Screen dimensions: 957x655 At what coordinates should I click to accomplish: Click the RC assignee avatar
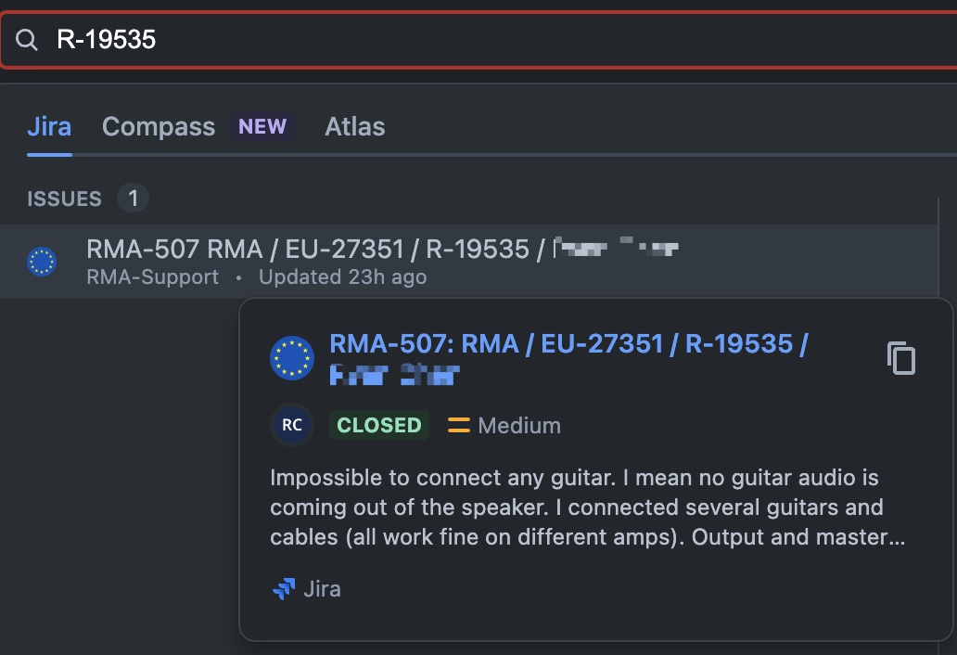point(292,425)
